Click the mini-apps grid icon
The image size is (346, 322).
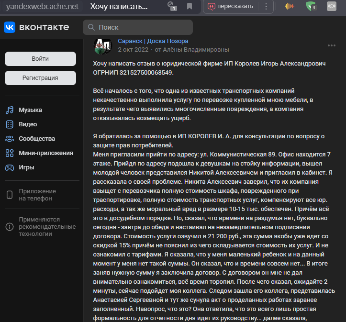[x=10, y=153]
